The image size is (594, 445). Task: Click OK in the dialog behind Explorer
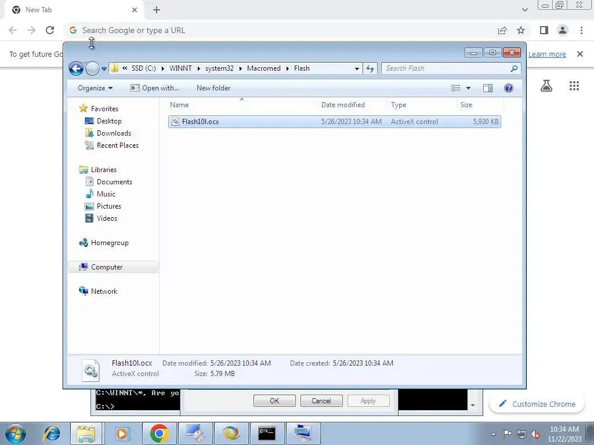tap(274, 401)
